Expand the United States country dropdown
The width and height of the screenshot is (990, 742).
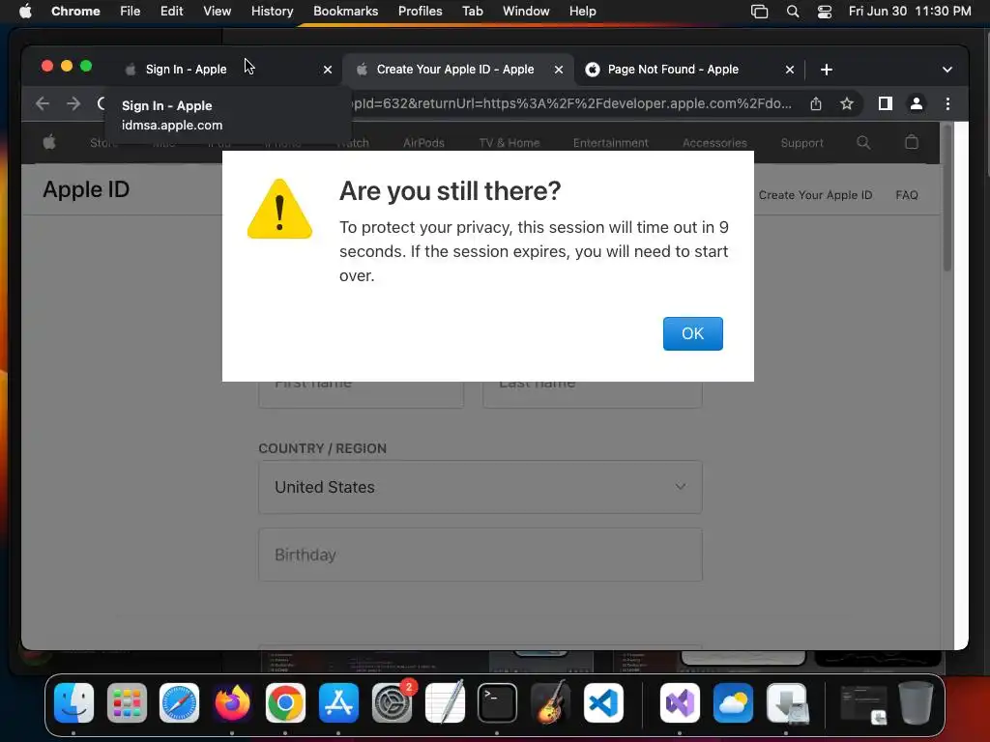480,487
